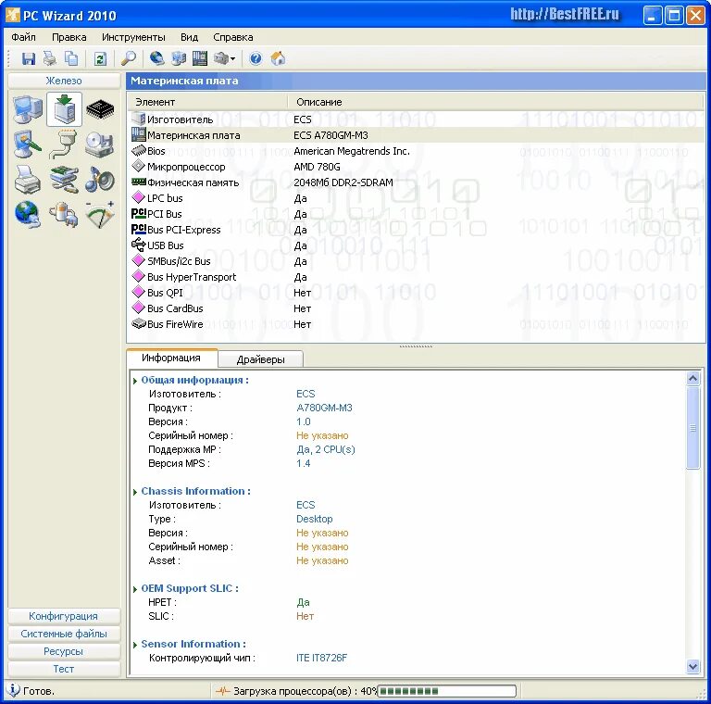Select the Bus CardBus row
711x704 pixels.
pyautogui.click(x=417, y=308)
